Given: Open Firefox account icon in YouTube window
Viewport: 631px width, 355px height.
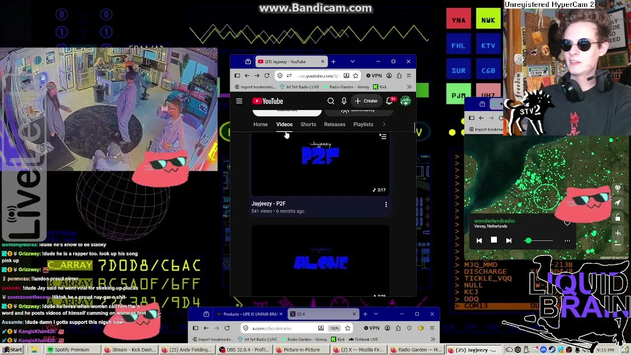Looking at the screenshot, I should tap(389, 75).
